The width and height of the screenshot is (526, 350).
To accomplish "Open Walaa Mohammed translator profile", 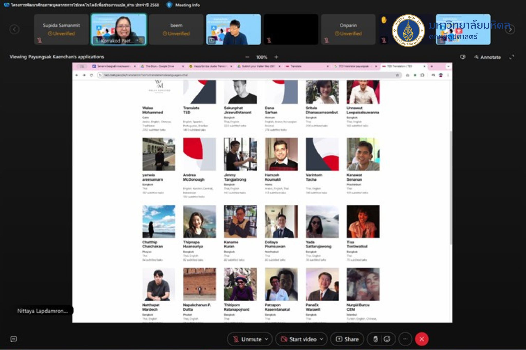I will [153, 110].
